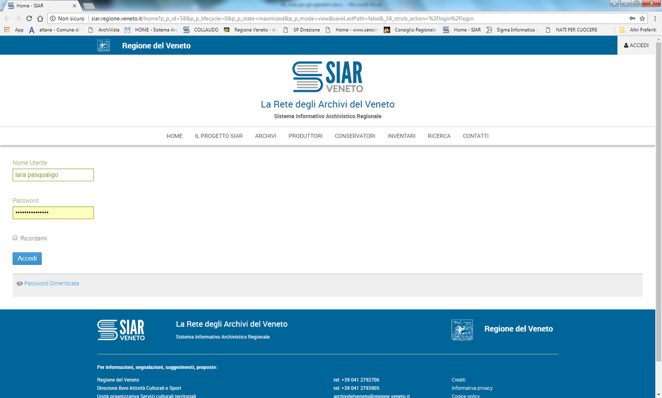Viewport: 662px width, 398px height.
Task: Go to the INVENTARI navigation item
Action: coord(401,136)
